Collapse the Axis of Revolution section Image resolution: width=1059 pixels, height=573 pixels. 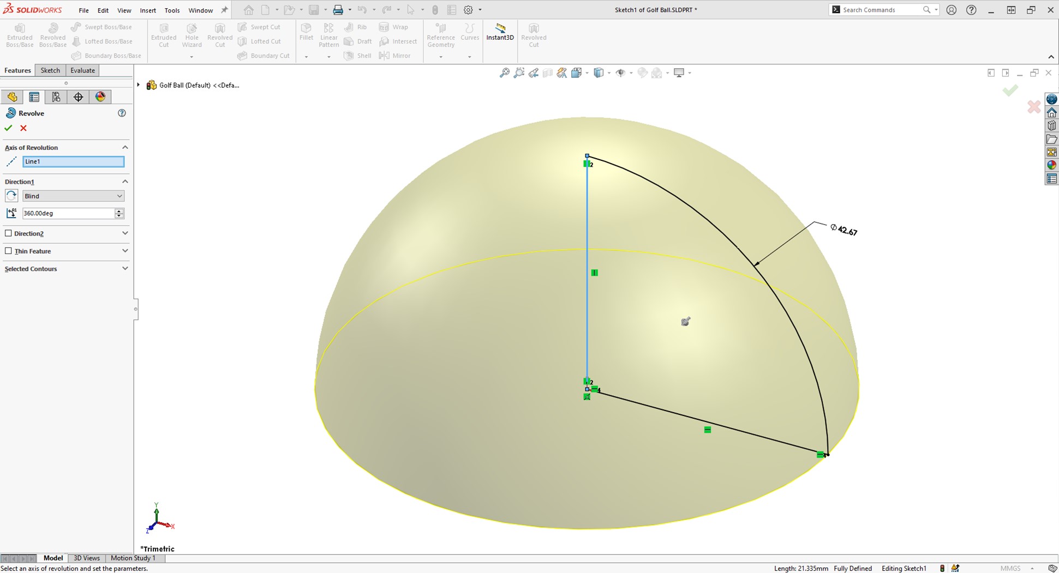pos(125,147)
